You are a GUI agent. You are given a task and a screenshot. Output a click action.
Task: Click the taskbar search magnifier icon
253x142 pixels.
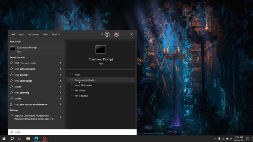[x=12, y=138]
